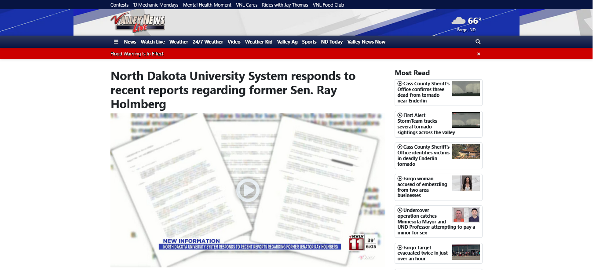Click the Valley News Live logo
This screenshot has width=593, height=270.
(x=138, y=22)
